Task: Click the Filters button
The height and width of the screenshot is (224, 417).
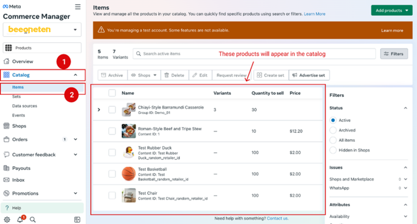Action: 394,54
